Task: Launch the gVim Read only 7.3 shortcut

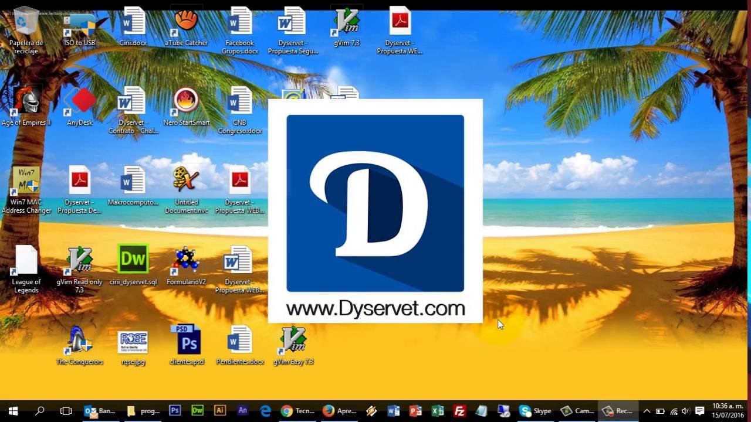Action: [x=80, y=270]
